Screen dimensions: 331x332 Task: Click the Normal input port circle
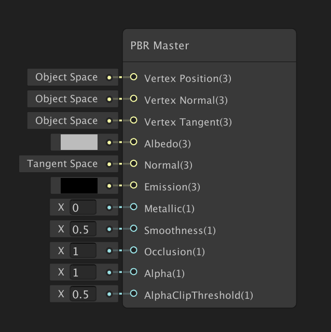[133, 164]
